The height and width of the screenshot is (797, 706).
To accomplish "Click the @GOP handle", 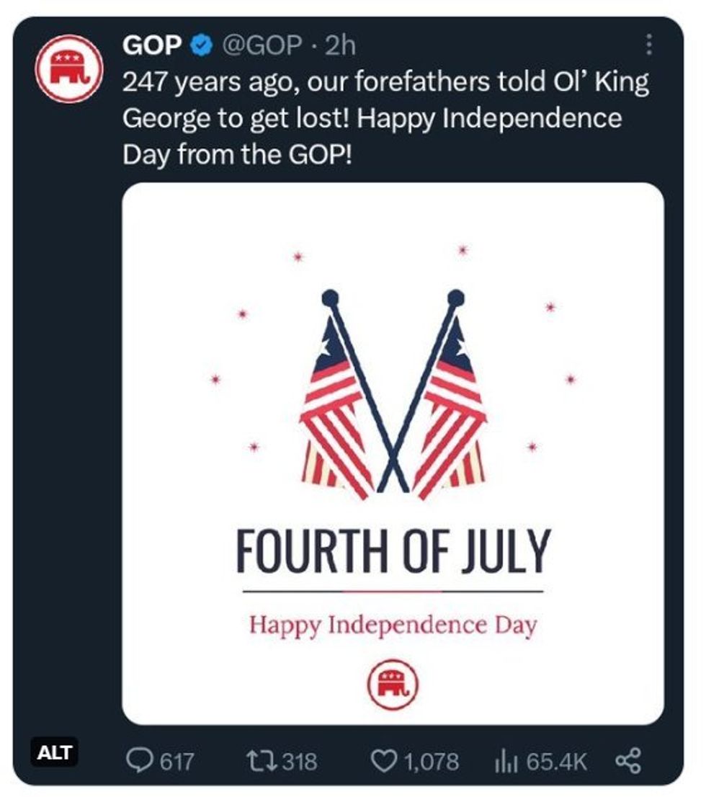I will [x=262, y=45].
